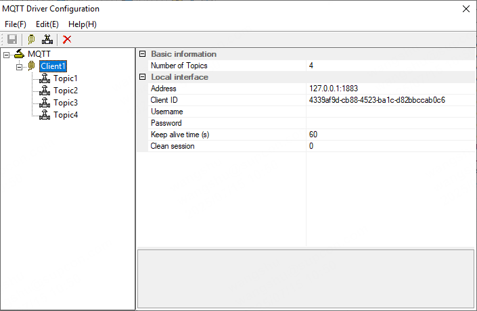Select the Username property label
This screenshot has width=477, height=311.
tap(166, 112)
